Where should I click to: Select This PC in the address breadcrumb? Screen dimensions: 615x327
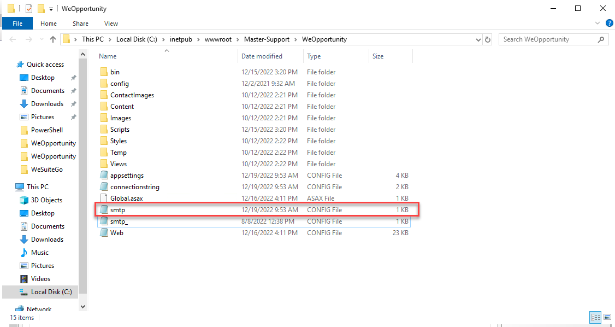click(92, 39)
